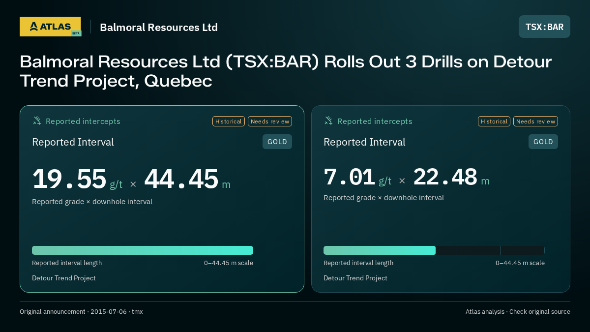Click 'Atlas analysis · Check original source' footer
The height and width of the screenshot is (332, 590).
pyautogui.click(x=518, y=312)
